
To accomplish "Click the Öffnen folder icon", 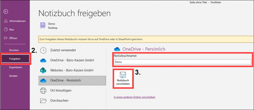I will (x=6, y=38).
